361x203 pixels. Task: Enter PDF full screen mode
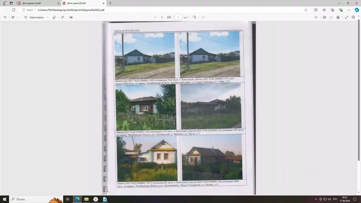pyautogui.click(x=347, y=17)
